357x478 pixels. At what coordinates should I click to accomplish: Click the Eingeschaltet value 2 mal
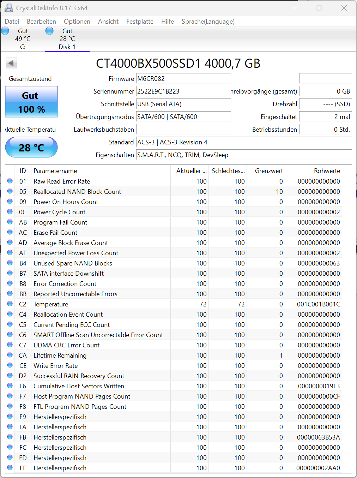click(325, 117)
